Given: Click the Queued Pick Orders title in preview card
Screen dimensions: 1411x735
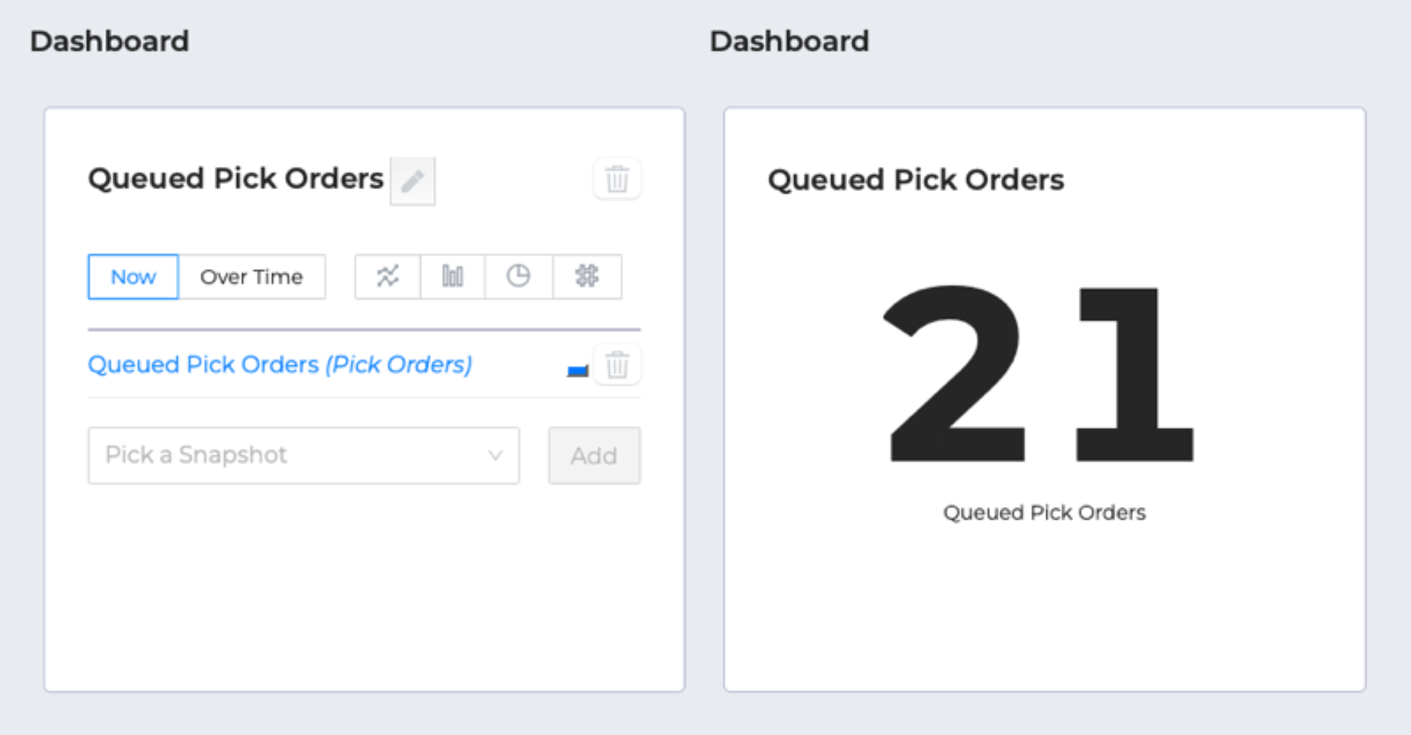Looking at the screenshot, I should coord(916,180).
